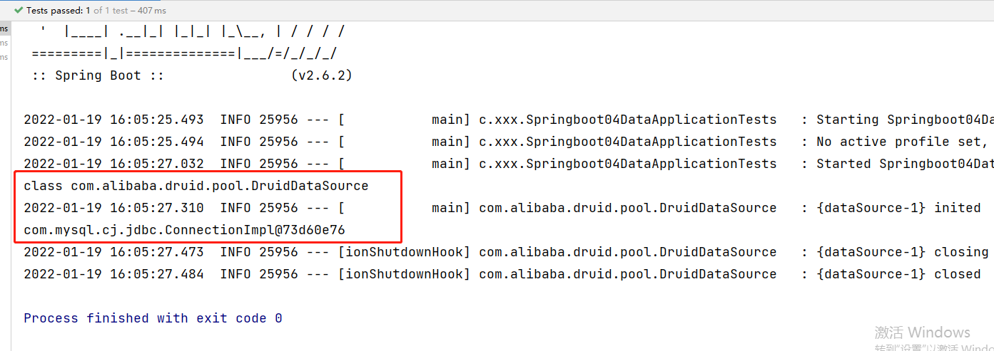Click the '(v2.6.2)' version text

click(x=322, y=75)
